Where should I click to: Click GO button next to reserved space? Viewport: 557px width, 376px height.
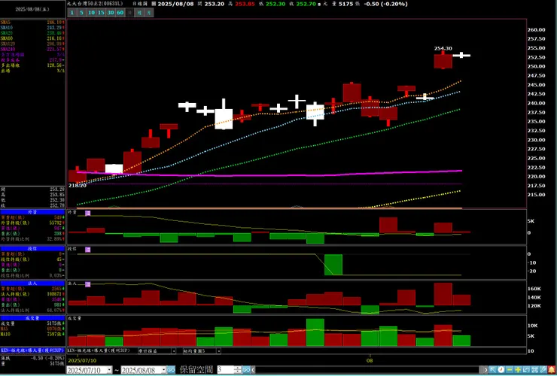(246, 370)
